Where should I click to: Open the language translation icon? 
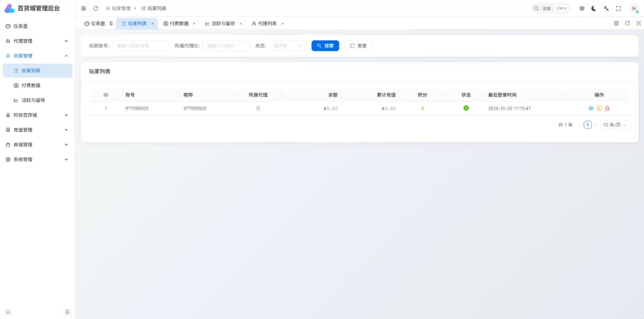tap(606, 8)
